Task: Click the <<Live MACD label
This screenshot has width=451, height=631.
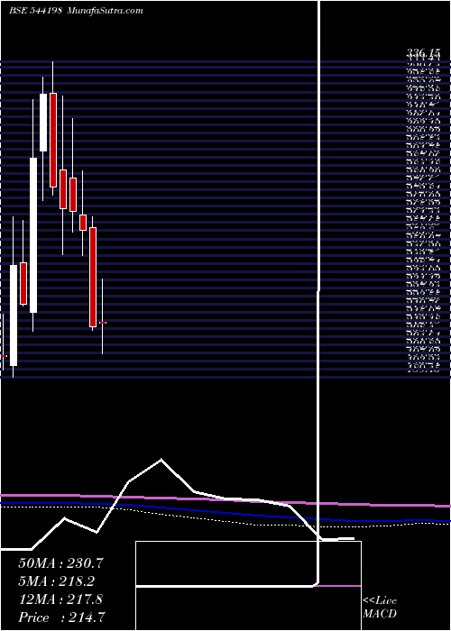Action: coord(380,608)
